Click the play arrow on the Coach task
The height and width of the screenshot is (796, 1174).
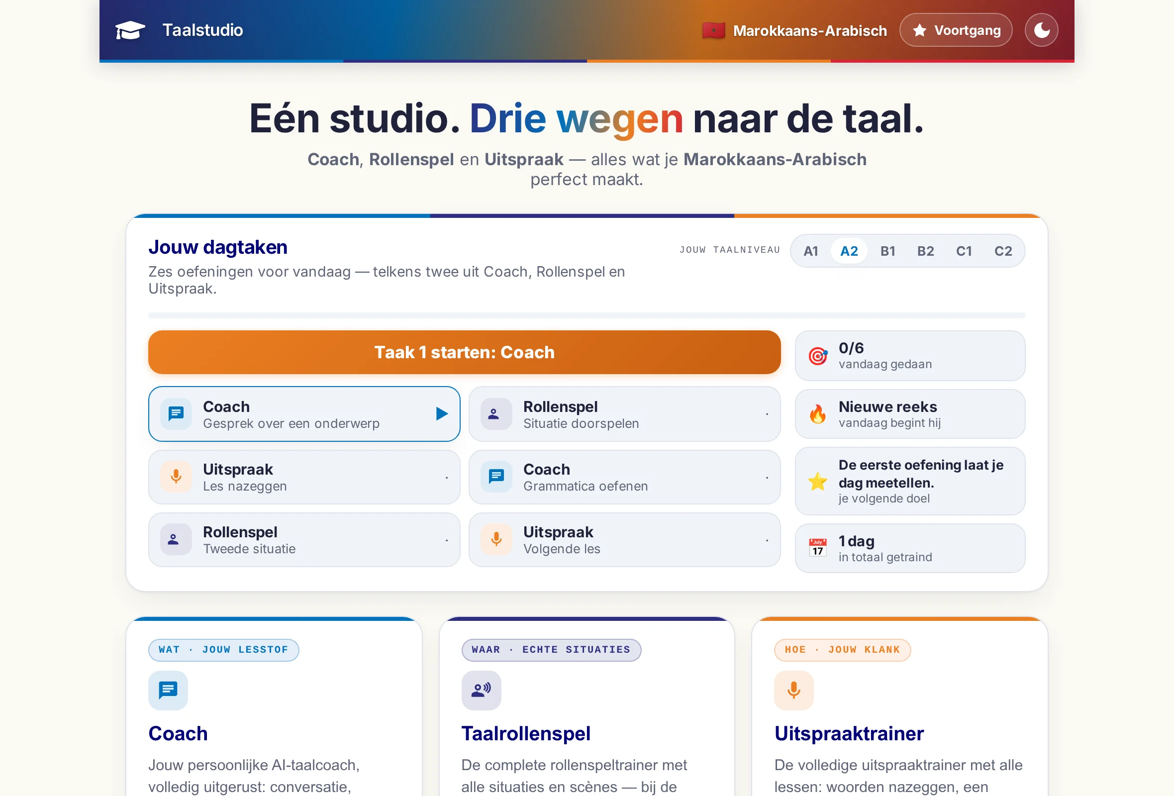[x=442, y=414]
